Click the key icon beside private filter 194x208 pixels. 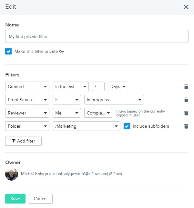pos(62,52)
